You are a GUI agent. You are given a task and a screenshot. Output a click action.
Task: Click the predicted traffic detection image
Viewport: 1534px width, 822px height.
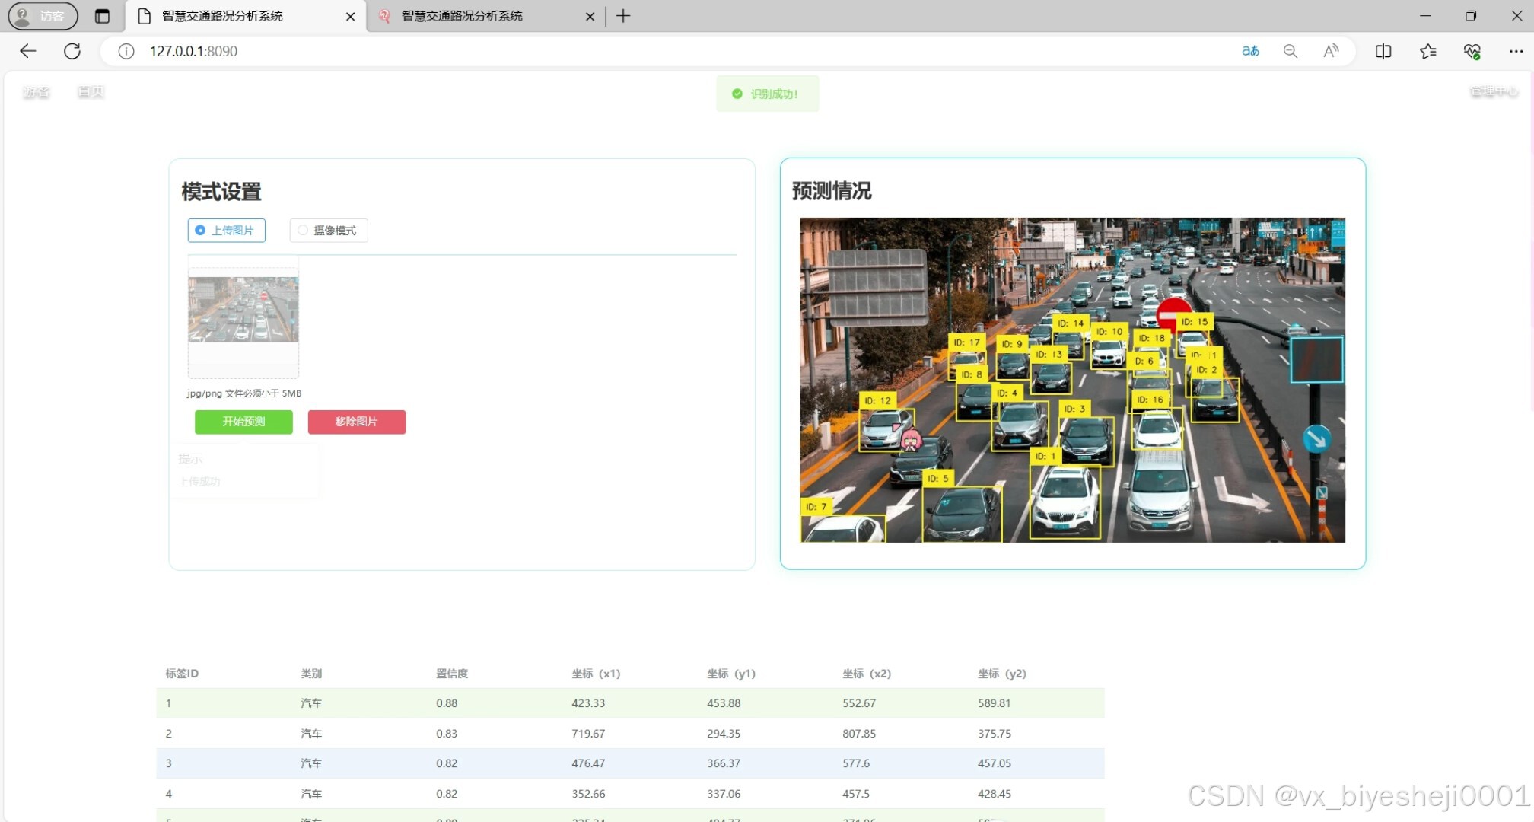tap(1072, 380)
